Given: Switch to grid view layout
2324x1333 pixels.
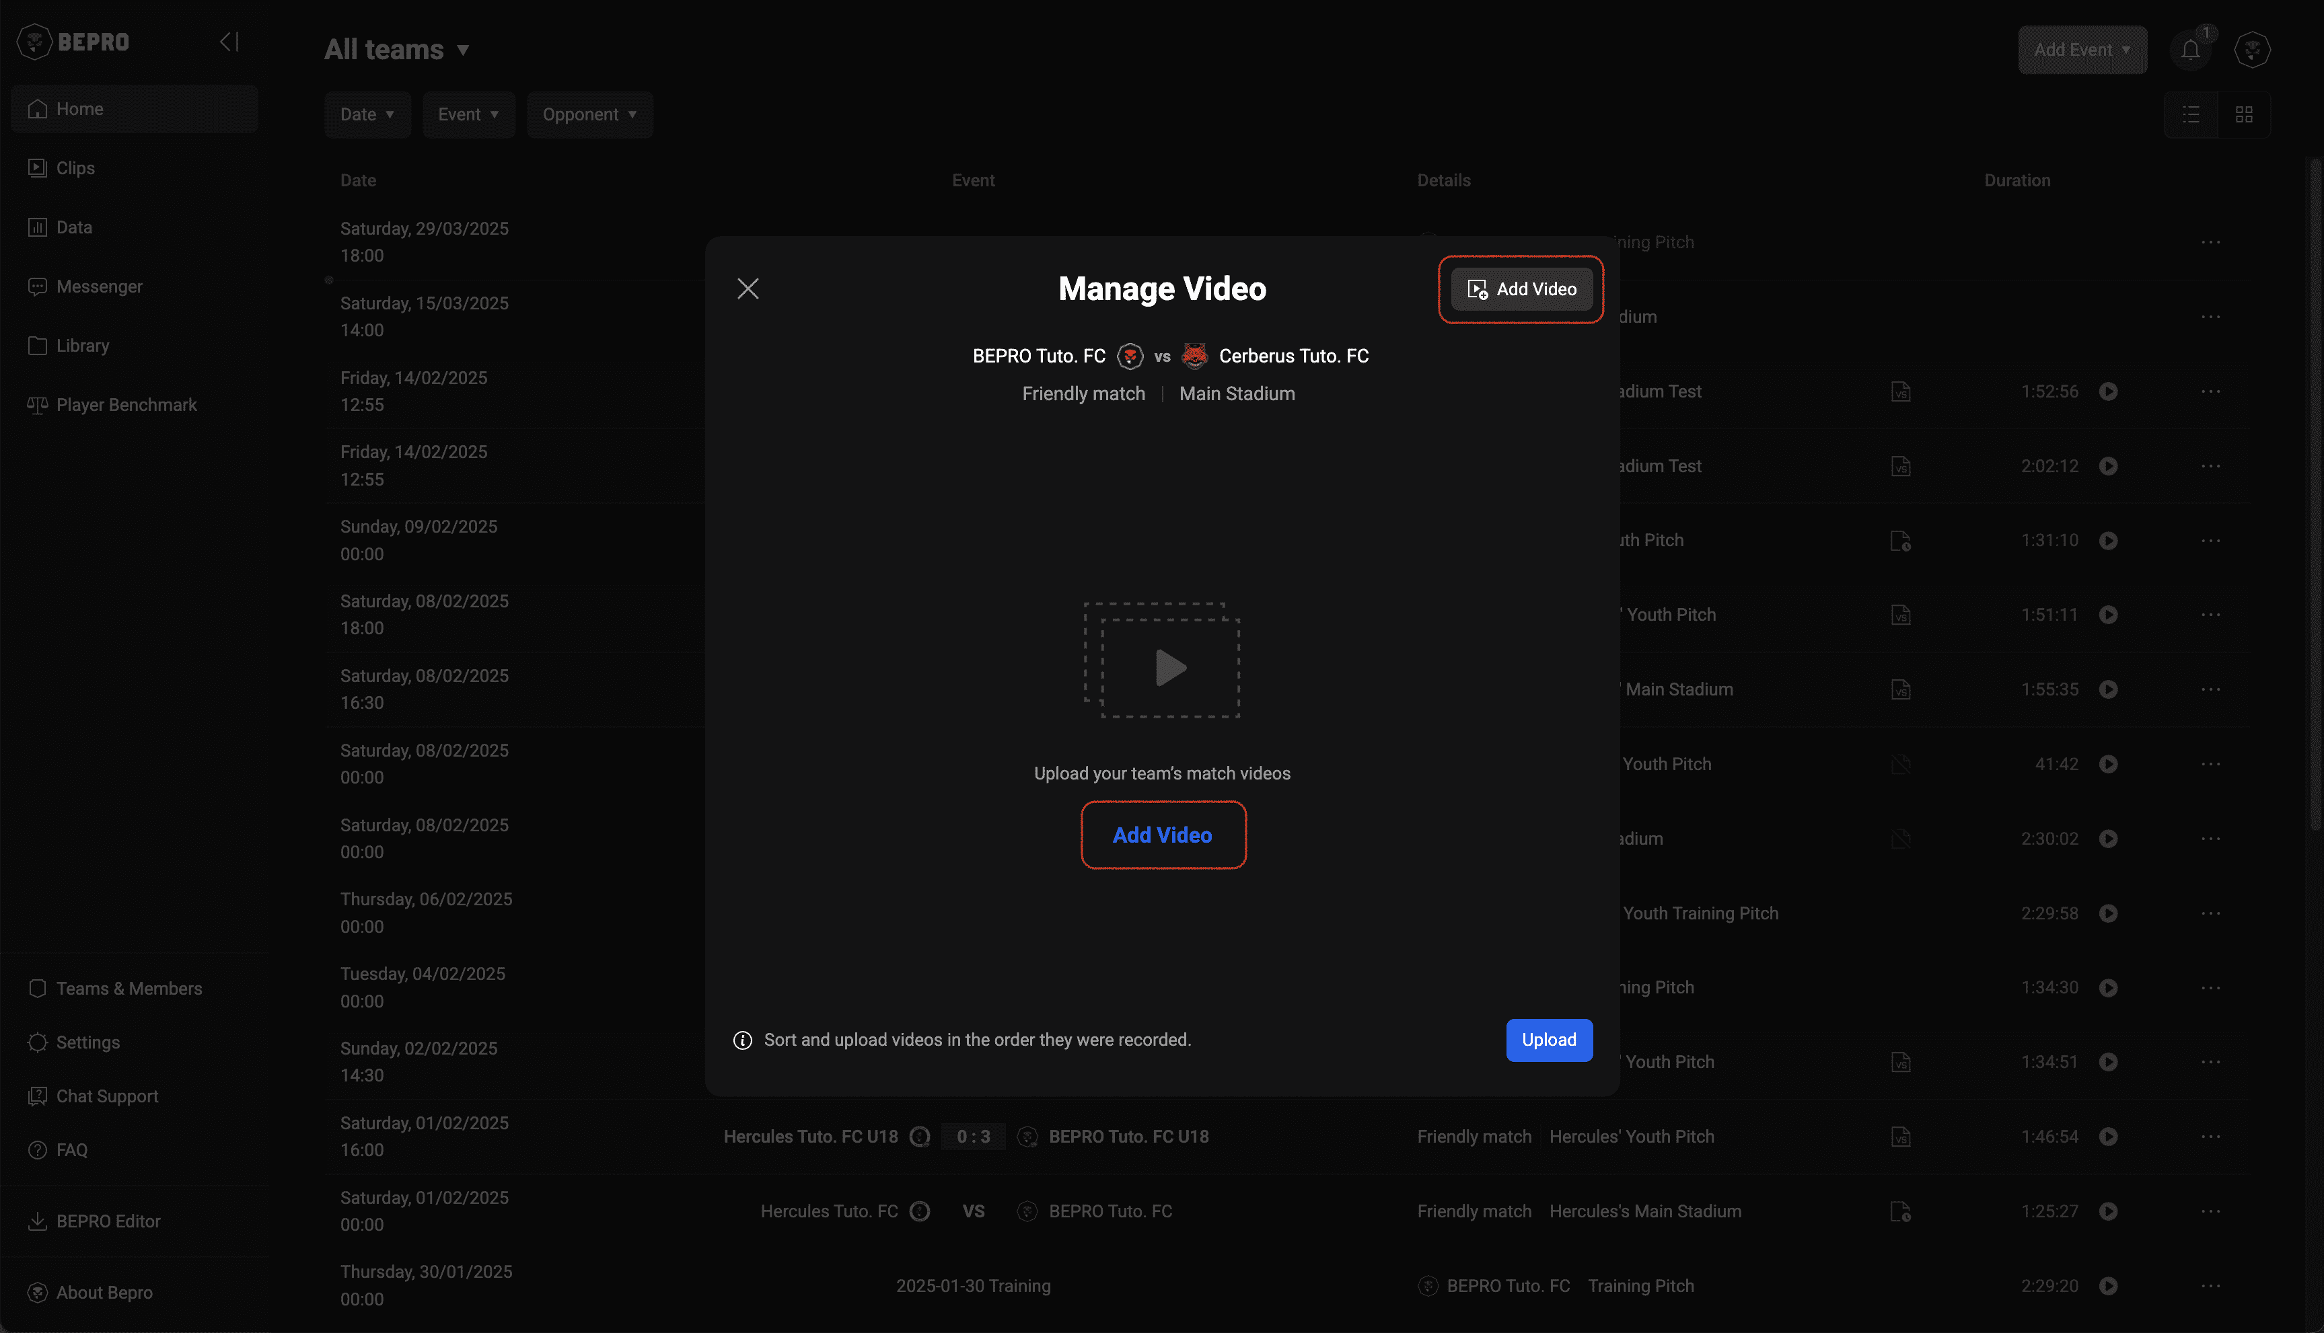Looking at the screenshot, I should pos(2243,114).
